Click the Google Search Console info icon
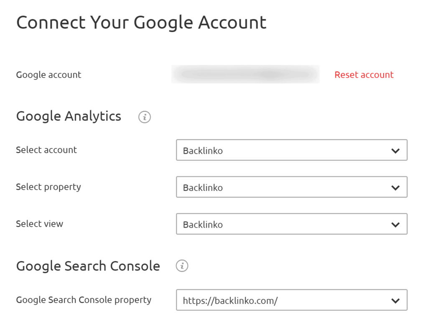This screenshot has height=331, width=428. pyautogui.click(x=182, y=266)
